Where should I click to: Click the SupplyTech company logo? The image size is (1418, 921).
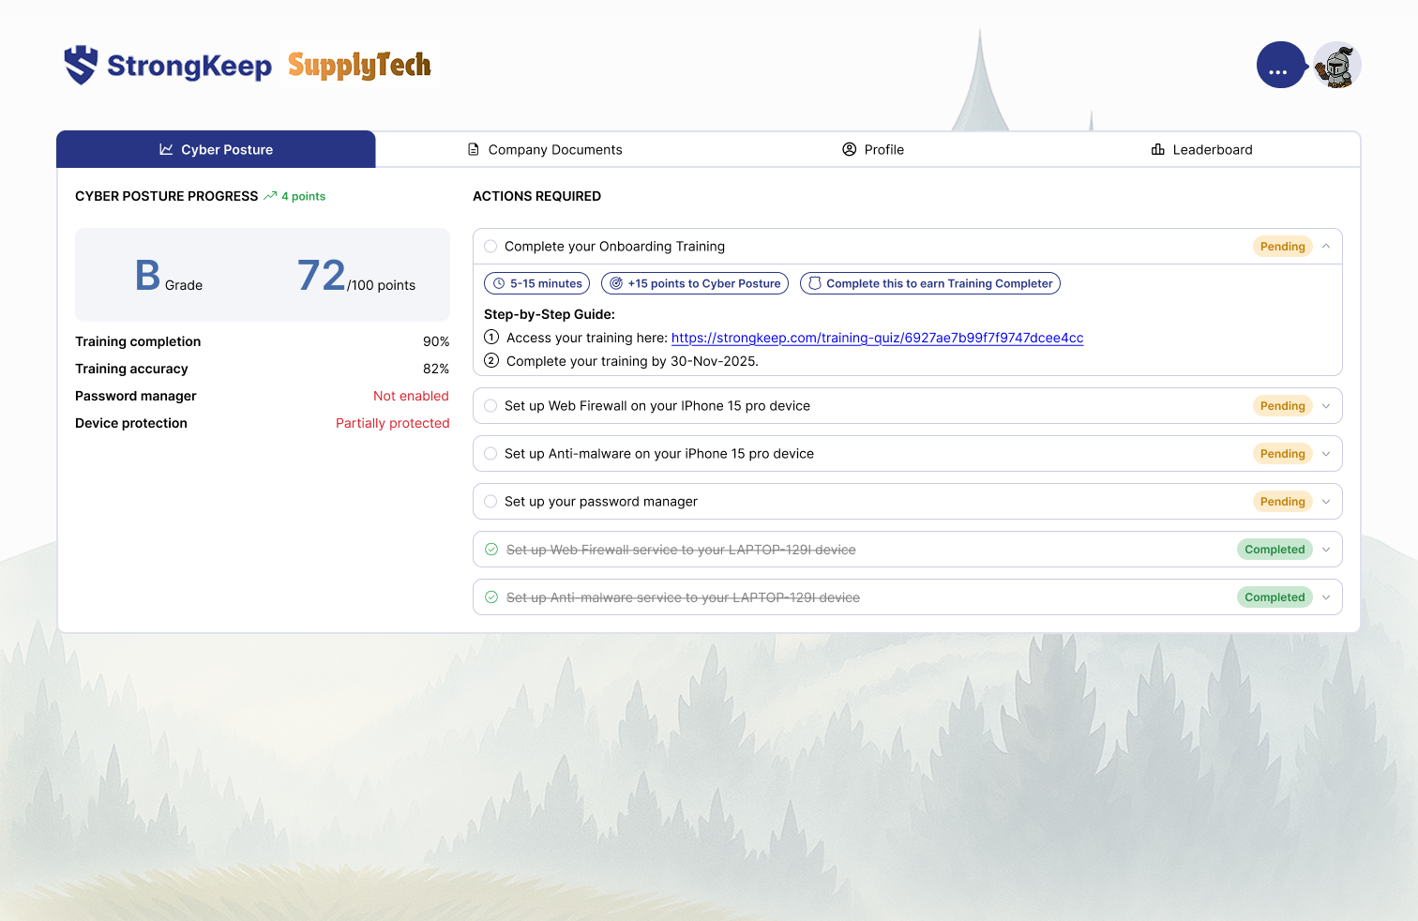pos(359,65)
